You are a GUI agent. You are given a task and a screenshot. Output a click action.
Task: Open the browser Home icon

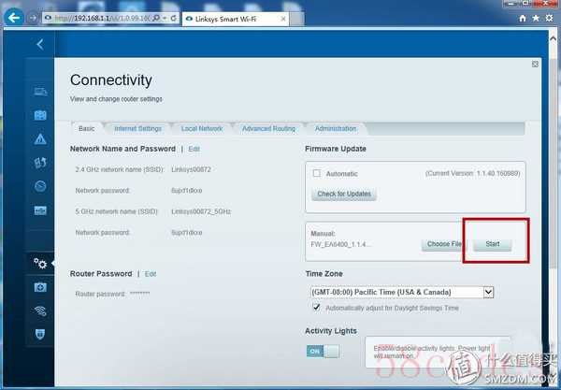pyautogui.click(x=523, y=19)
